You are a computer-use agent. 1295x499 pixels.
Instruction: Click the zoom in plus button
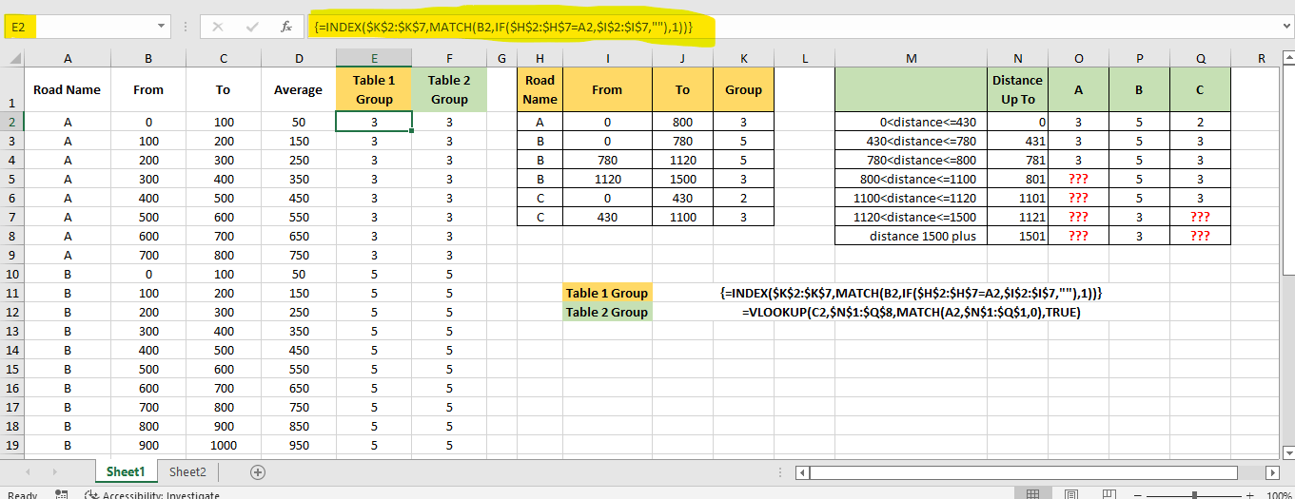[1250, 495]
